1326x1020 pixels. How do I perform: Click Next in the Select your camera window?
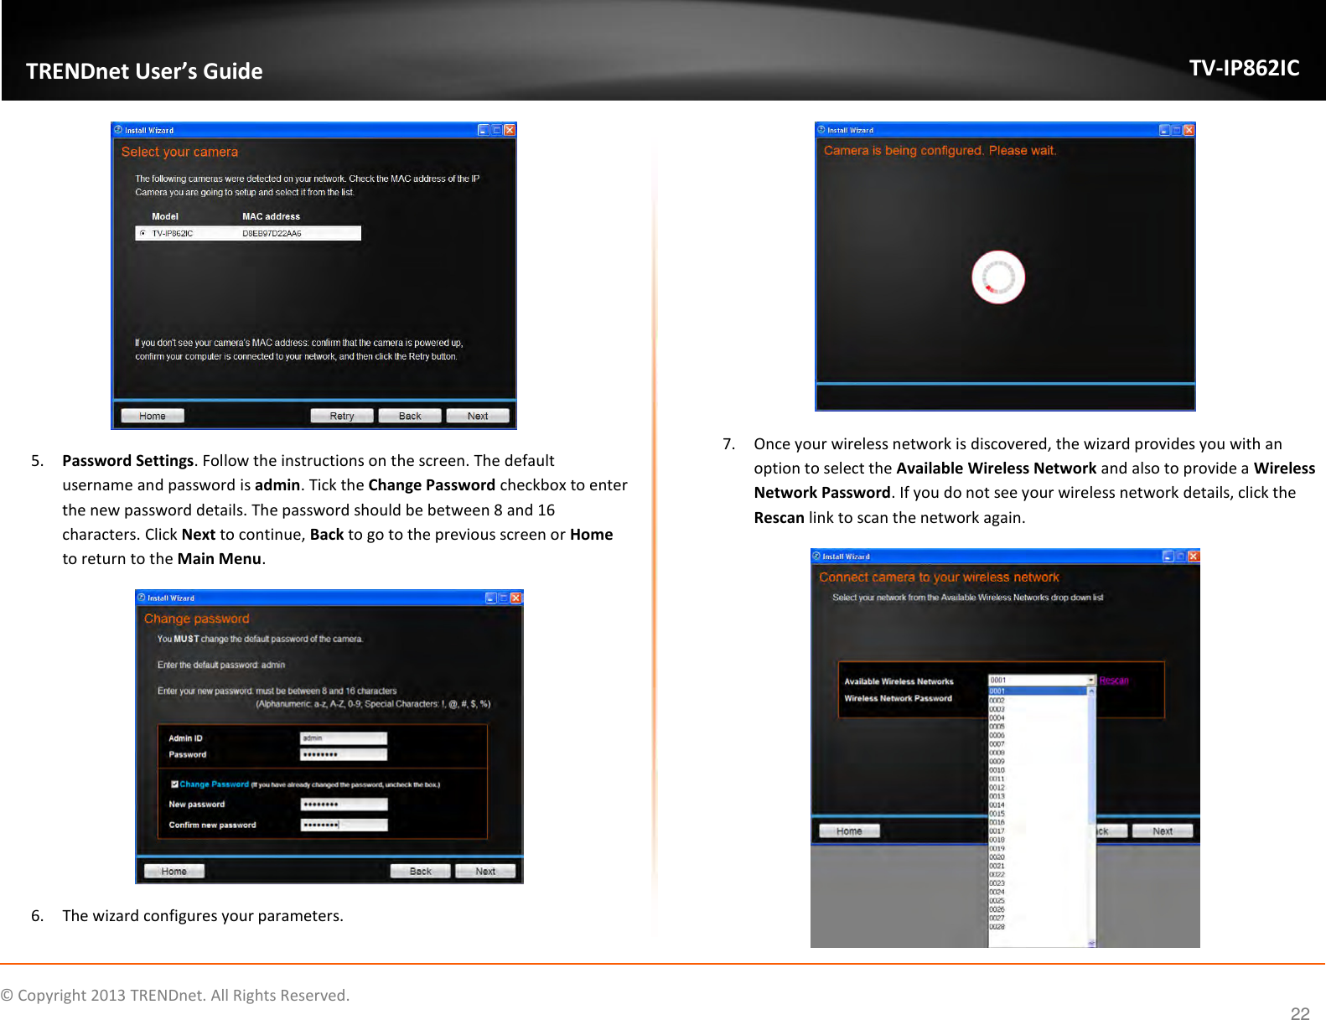click(478, 416)
